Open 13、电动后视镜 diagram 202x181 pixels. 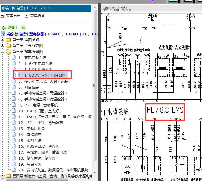coord(32,129)
